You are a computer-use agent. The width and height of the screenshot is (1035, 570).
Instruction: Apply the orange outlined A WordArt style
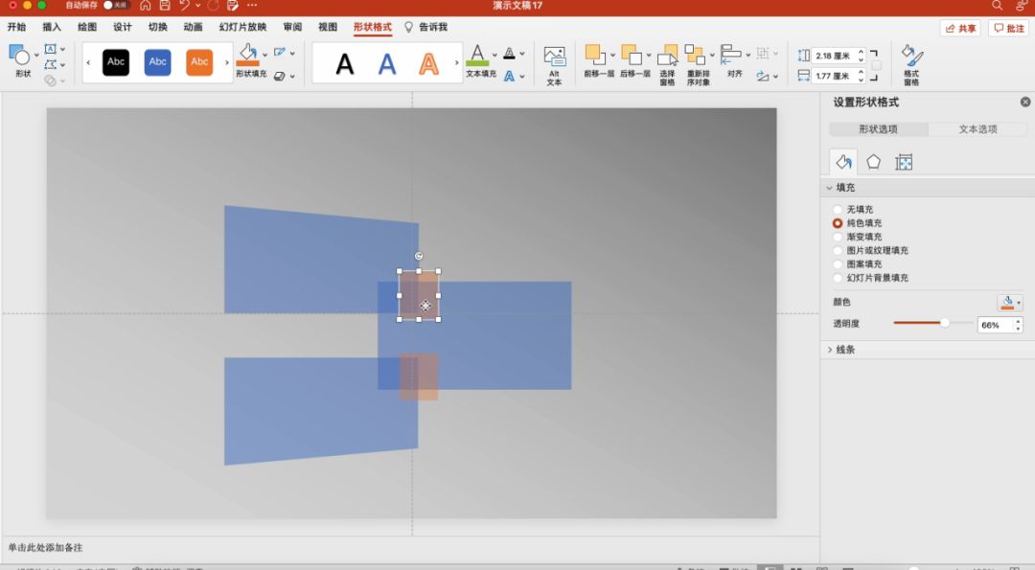(429, 64)
